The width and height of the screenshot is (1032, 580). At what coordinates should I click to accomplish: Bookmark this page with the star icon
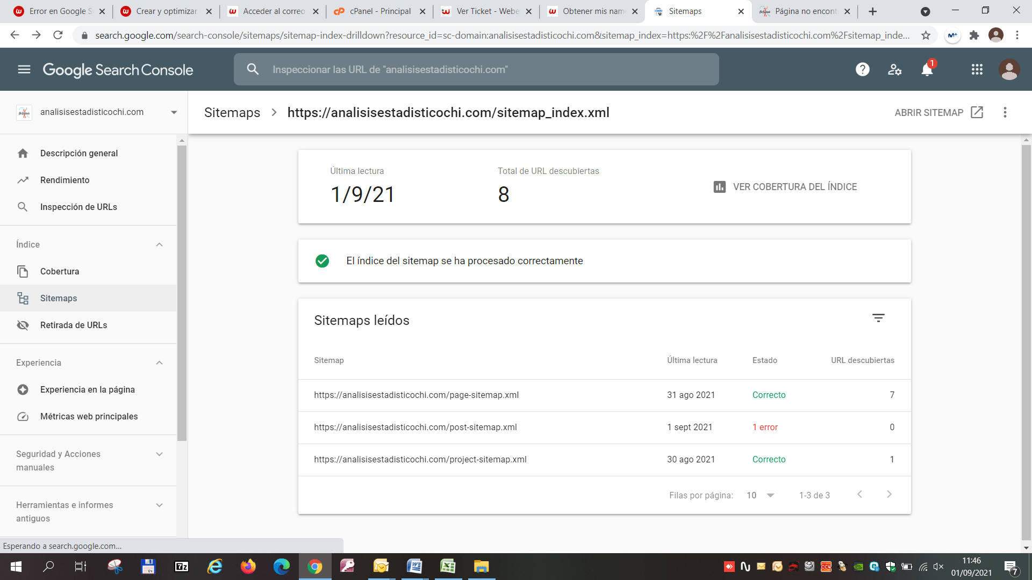(x=926, y=35)
